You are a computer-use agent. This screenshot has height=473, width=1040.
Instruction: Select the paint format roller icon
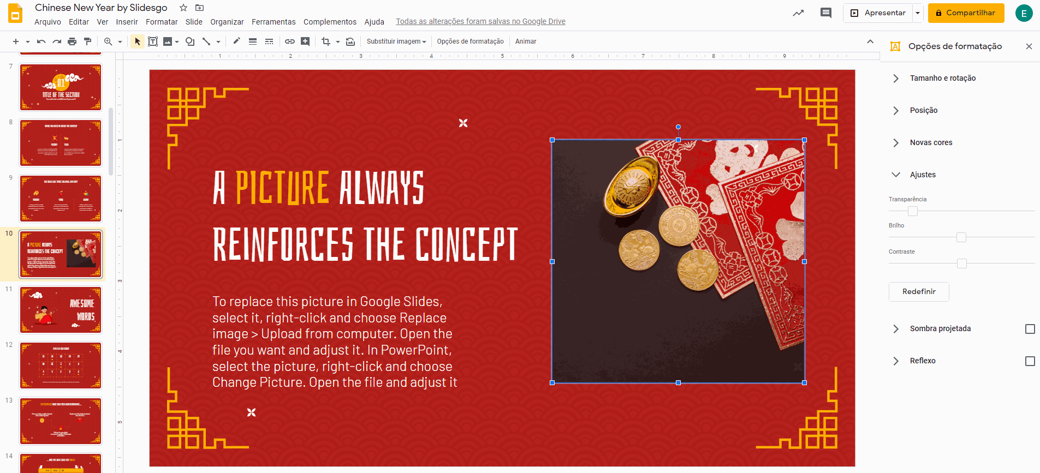click(x=87, y=41)
